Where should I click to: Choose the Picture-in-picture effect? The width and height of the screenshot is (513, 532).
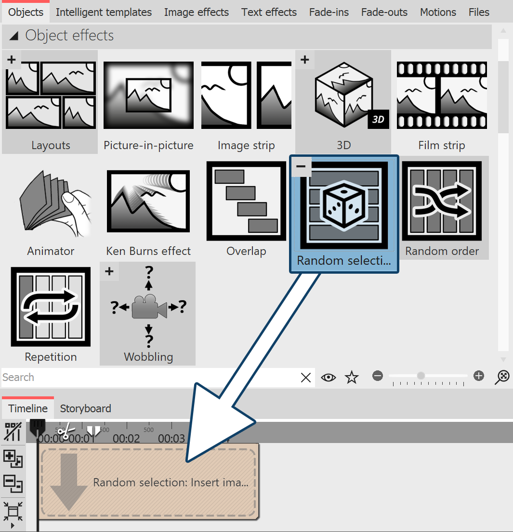(x=148, y=95)
